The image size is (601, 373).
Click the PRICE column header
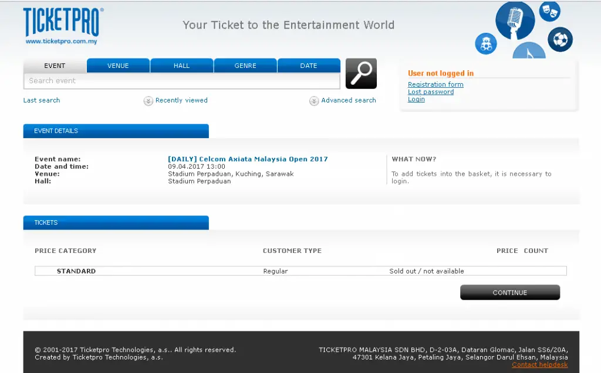508,251
